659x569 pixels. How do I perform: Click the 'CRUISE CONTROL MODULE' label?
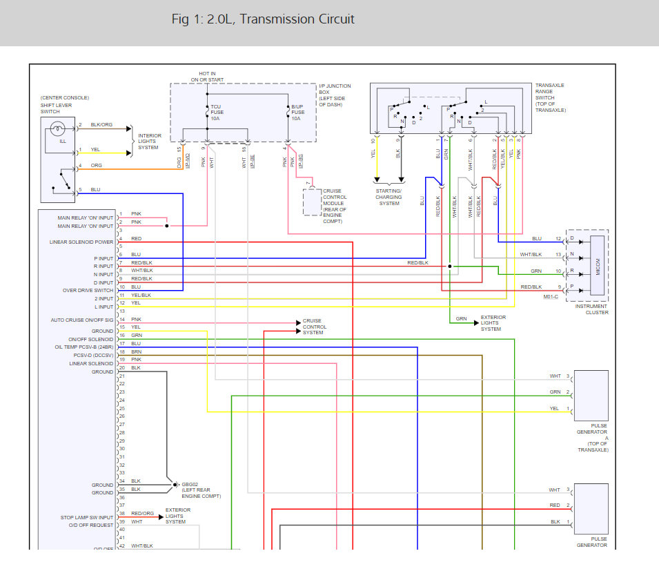(x=335, y=197)
